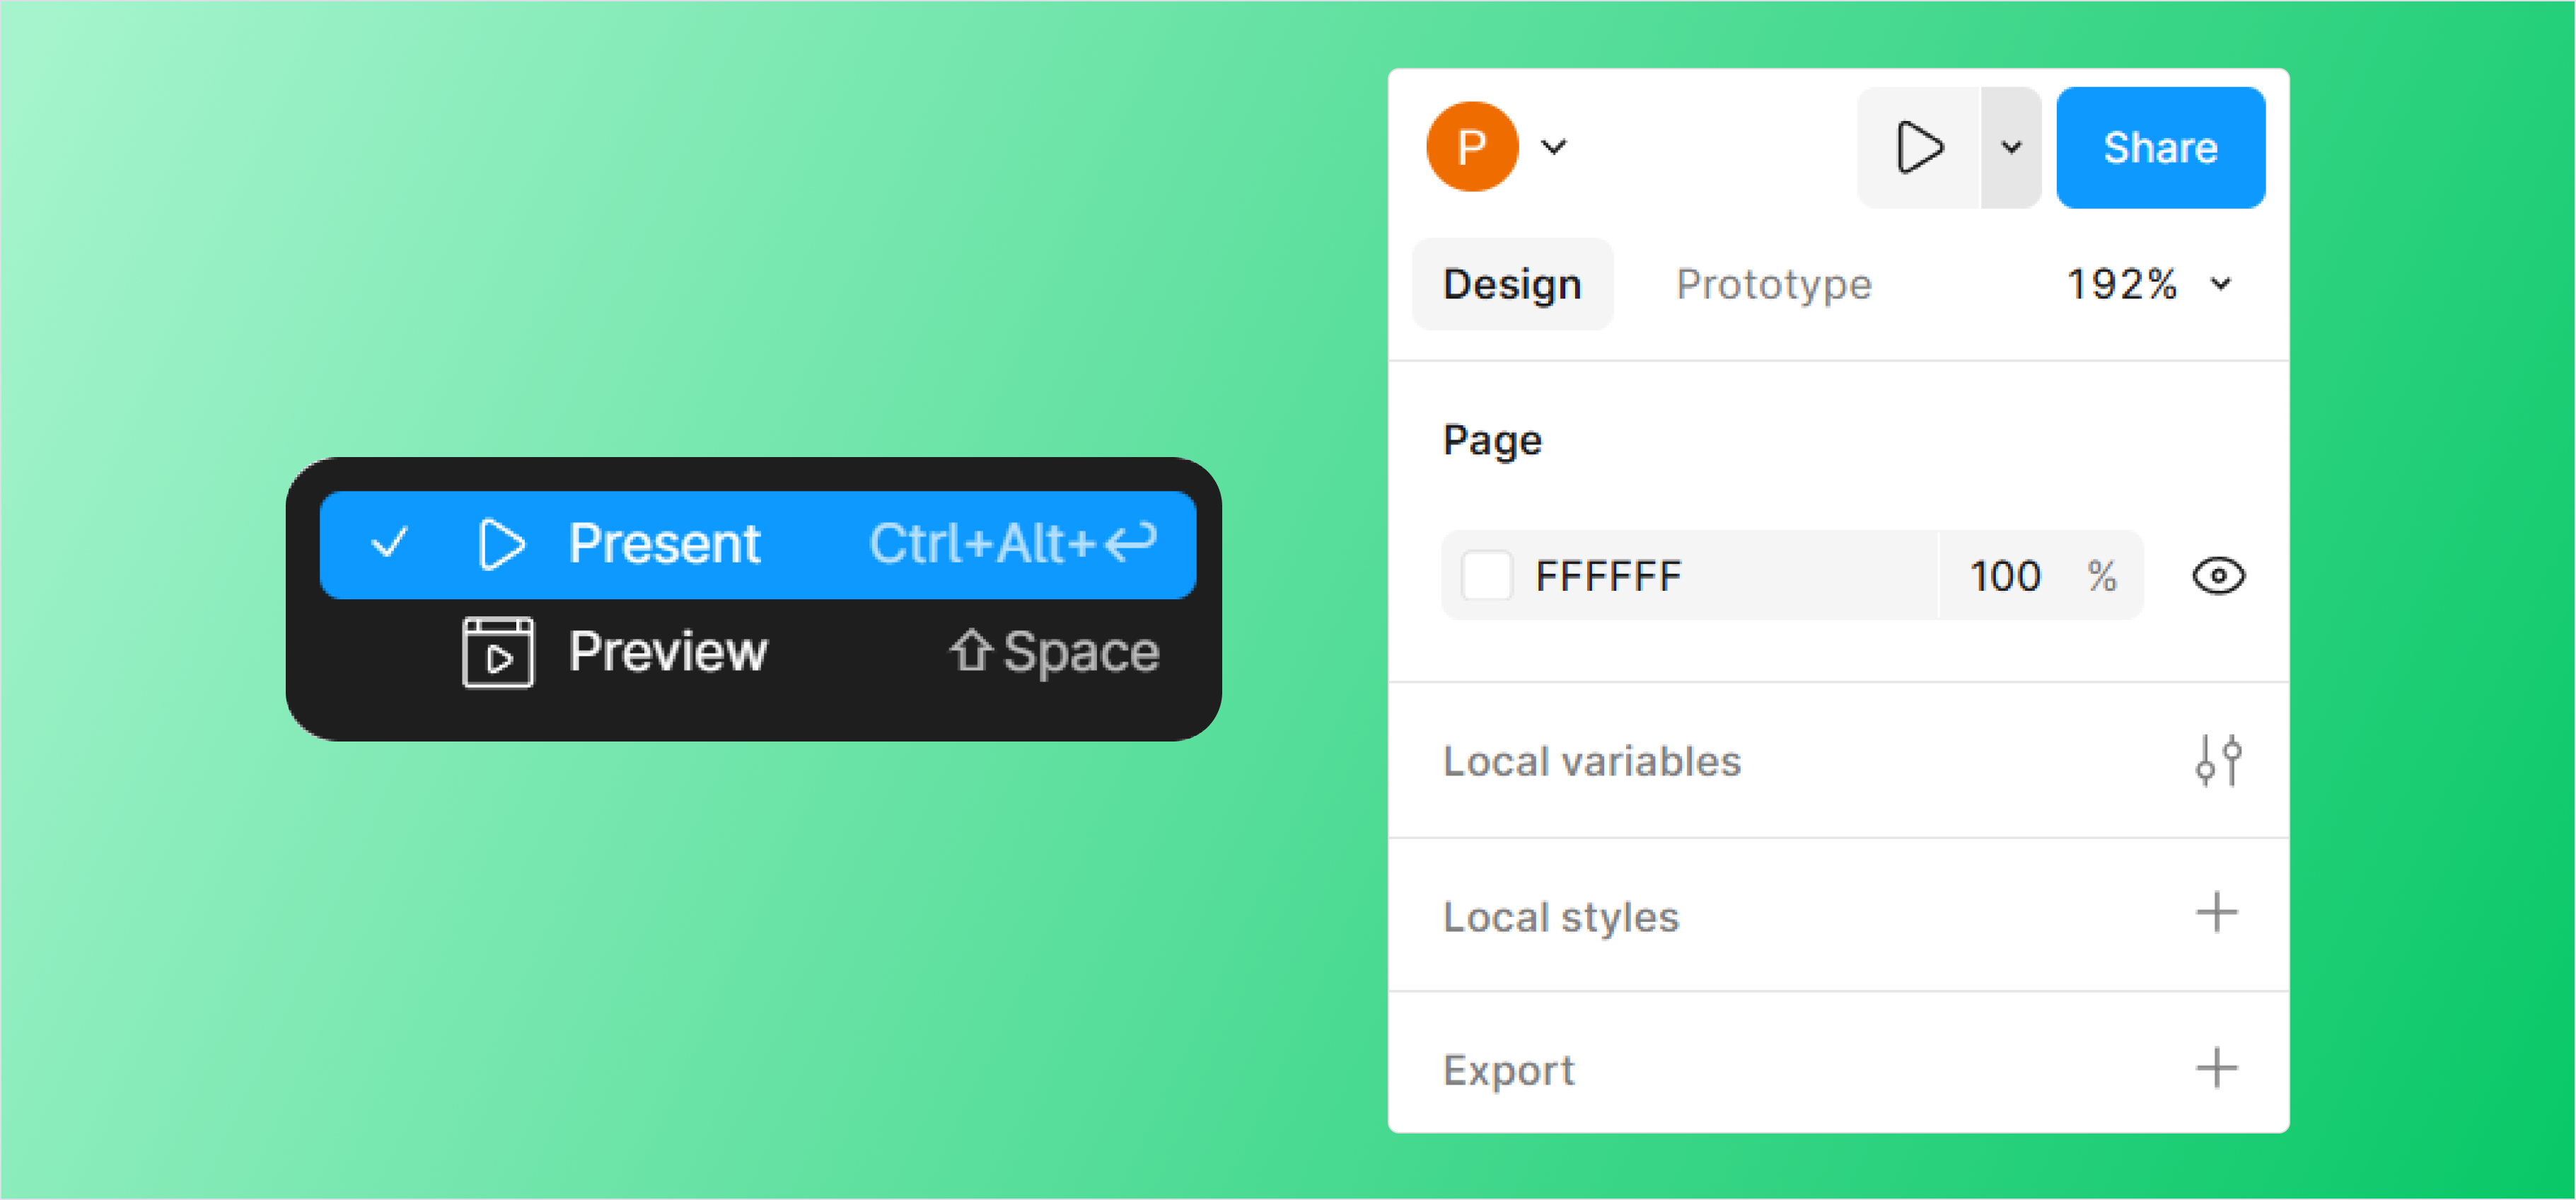Add export setting with plus icon
2576x1200 pixels.
[x=2216, y=1068]
